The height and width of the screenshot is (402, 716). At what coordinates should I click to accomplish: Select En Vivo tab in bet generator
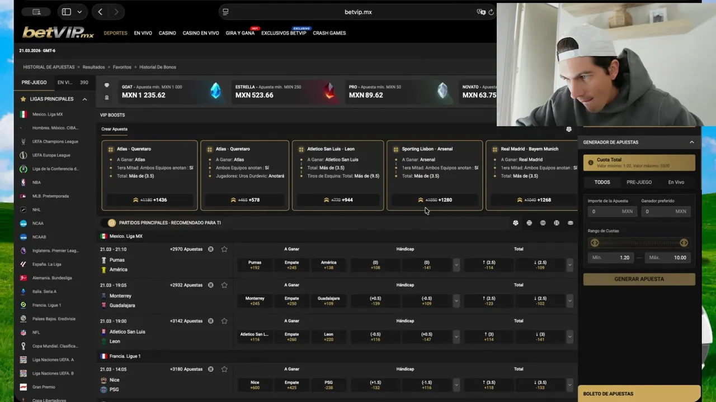(676, 182)
